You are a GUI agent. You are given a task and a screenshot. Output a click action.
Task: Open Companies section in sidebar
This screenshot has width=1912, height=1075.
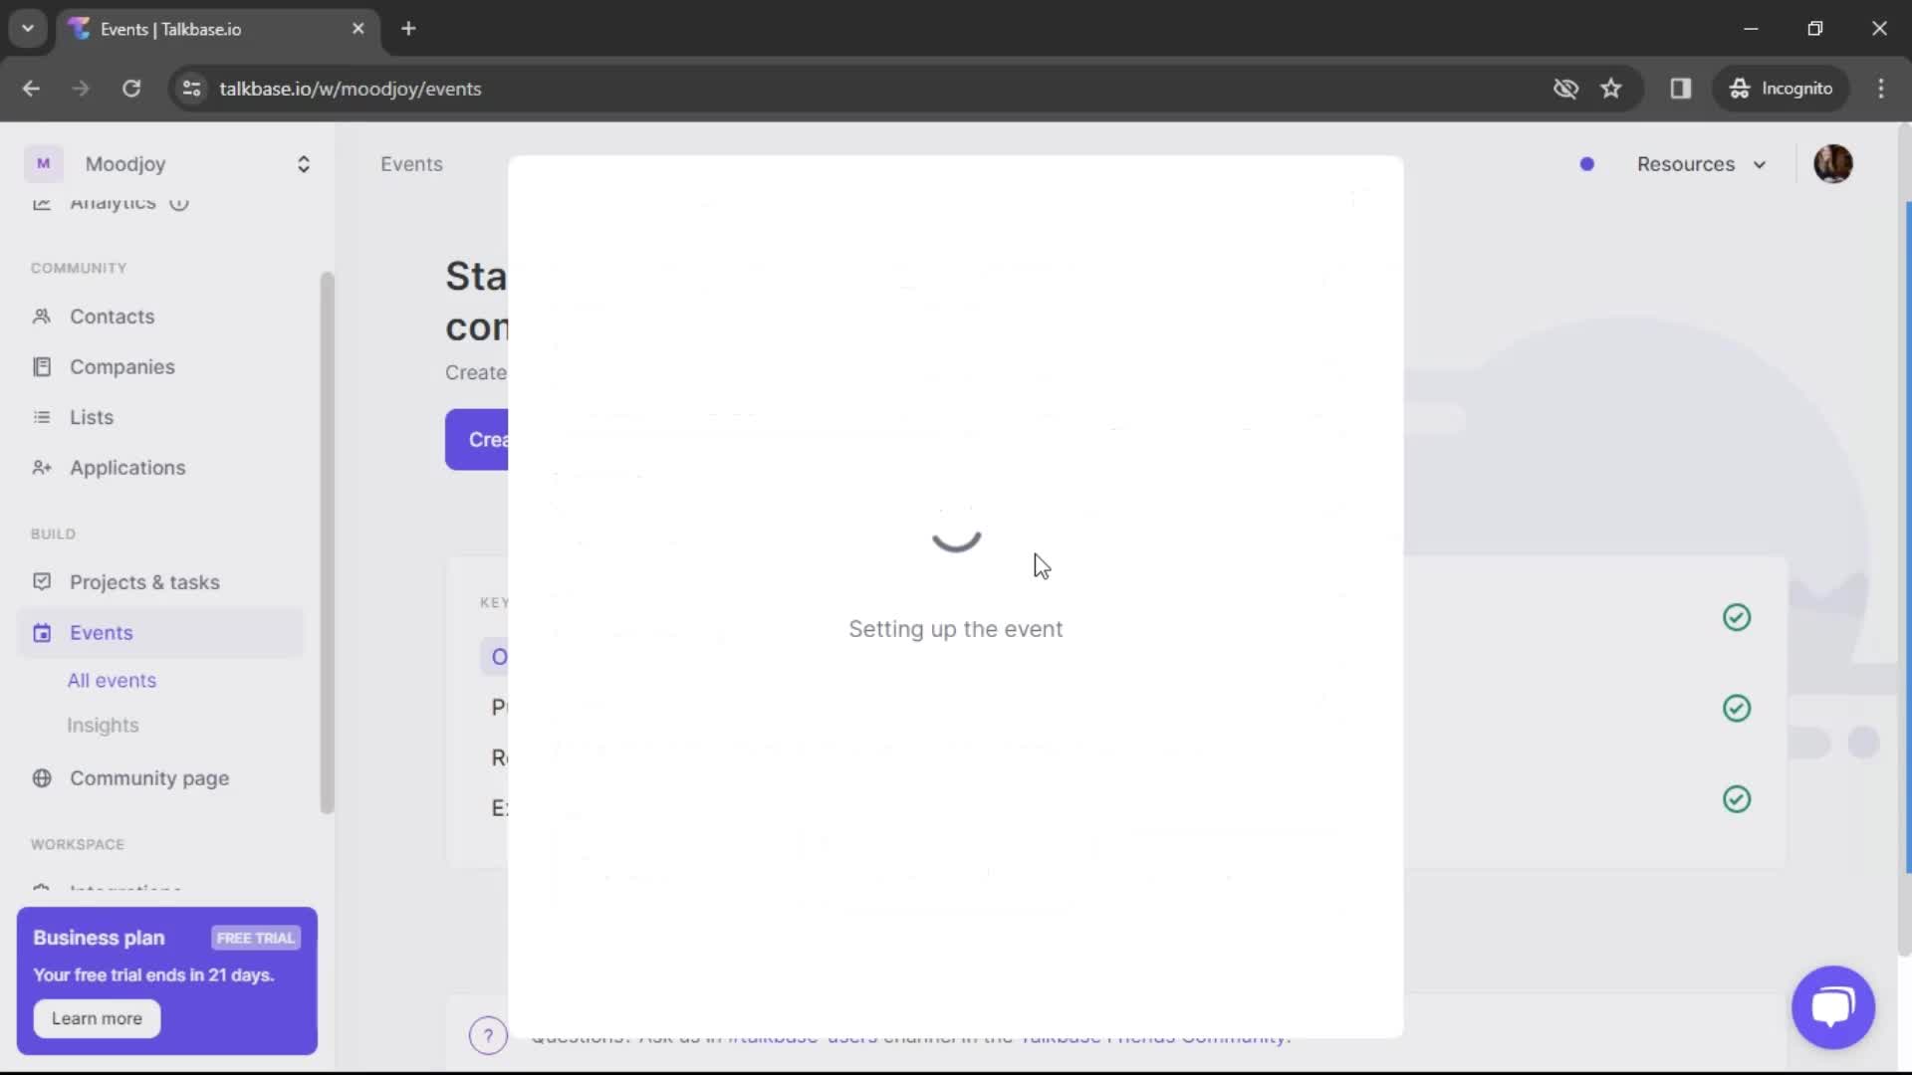coord(122,366)
